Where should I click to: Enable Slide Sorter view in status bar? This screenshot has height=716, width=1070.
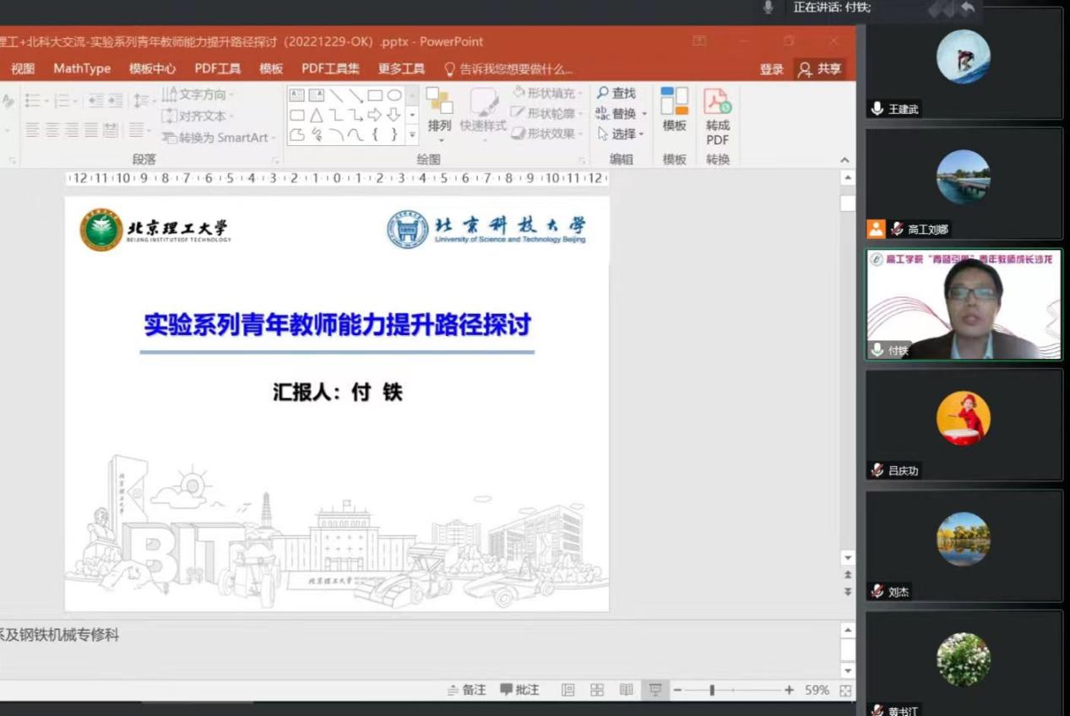[x=595, y=690]
